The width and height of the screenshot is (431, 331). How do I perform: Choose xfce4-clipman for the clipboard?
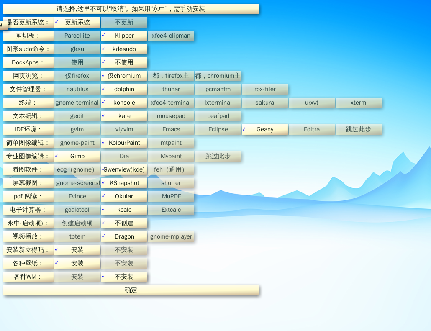pos(171,36)
